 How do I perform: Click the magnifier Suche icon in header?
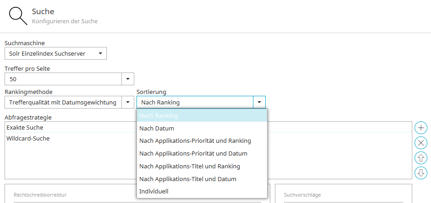[18, 16]
